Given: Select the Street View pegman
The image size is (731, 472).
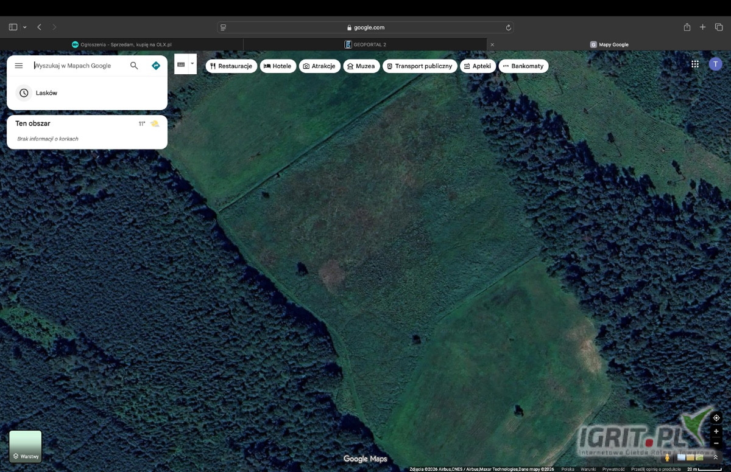Looking at the screenshot, I should click(668, 457).
